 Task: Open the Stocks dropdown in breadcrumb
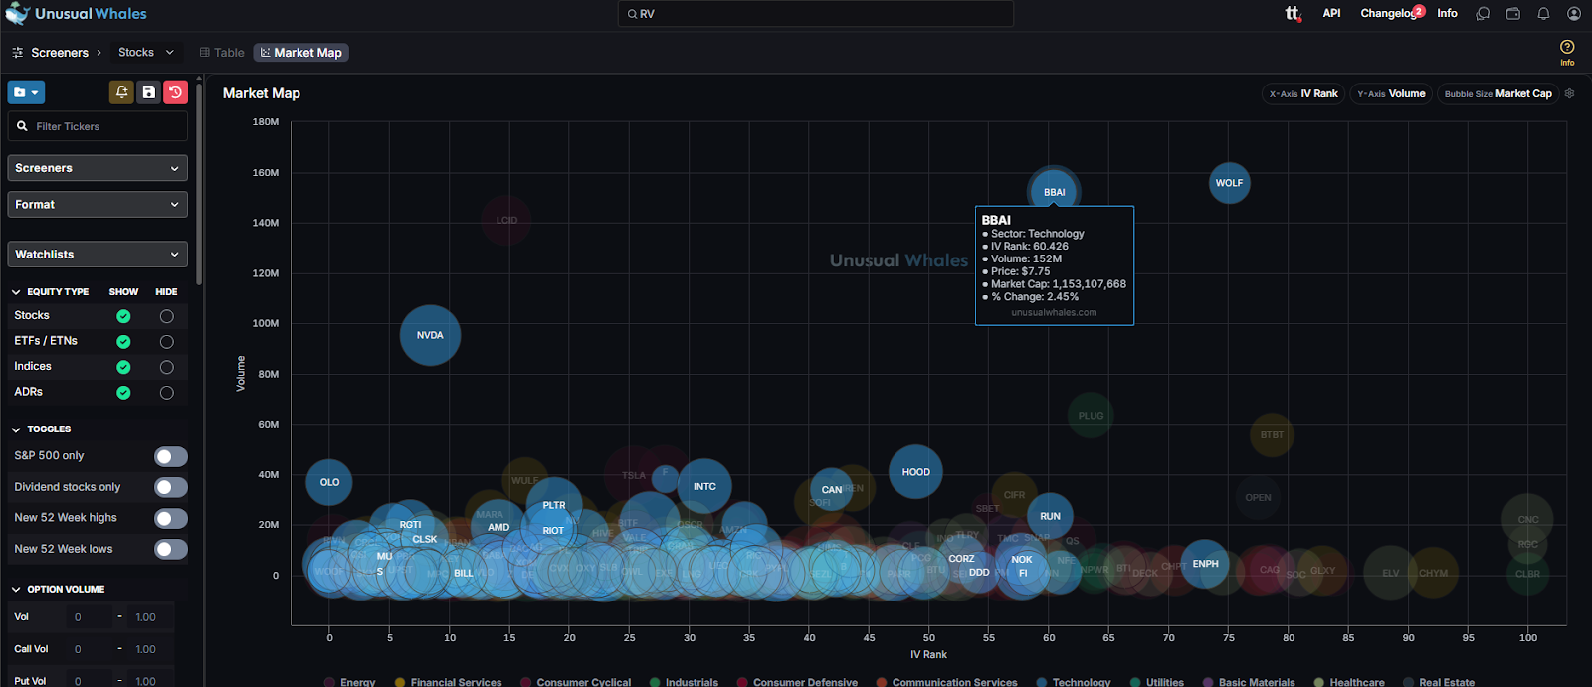[146, 53]
